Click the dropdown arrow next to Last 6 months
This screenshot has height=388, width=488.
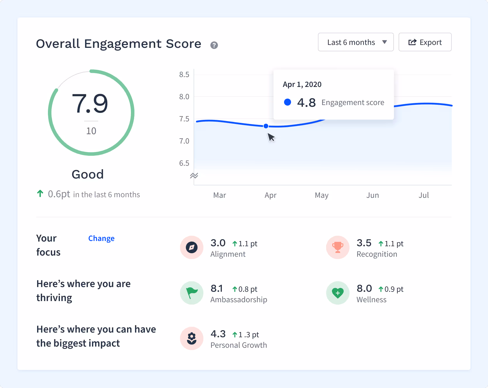pos(385,42)
